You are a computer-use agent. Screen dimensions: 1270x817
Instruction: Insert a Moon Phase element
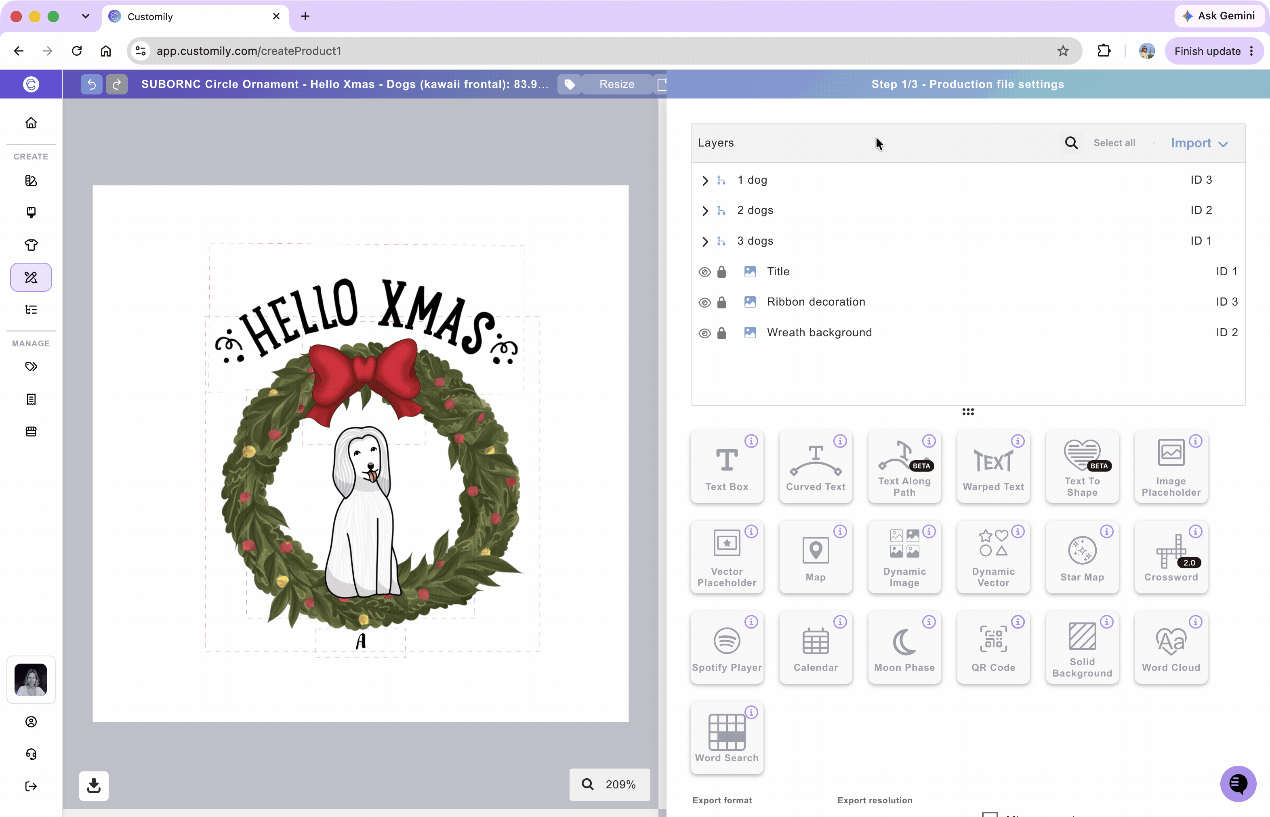tap(904, 648)
